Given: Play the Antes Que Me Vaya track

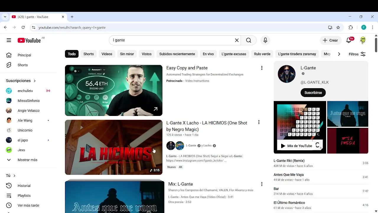Looking at the screenshot, I should pyautogui.click(x=321, y=177).
